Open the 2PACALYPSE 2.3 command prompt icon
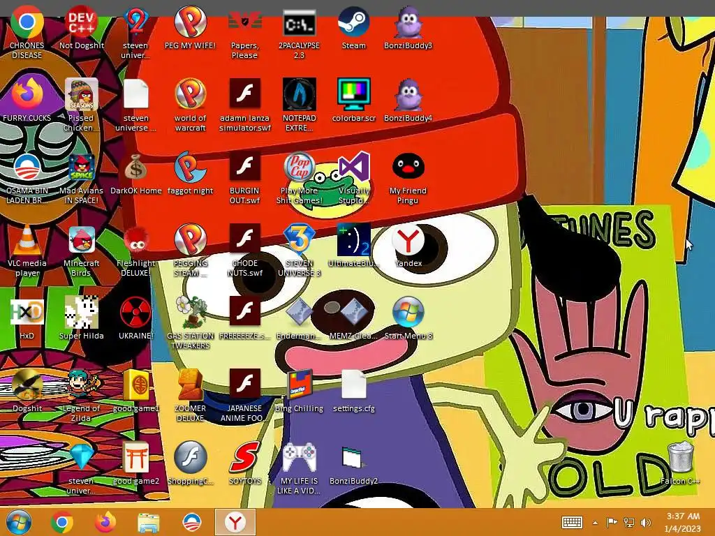The image size is (715, 536). [299, 23]
